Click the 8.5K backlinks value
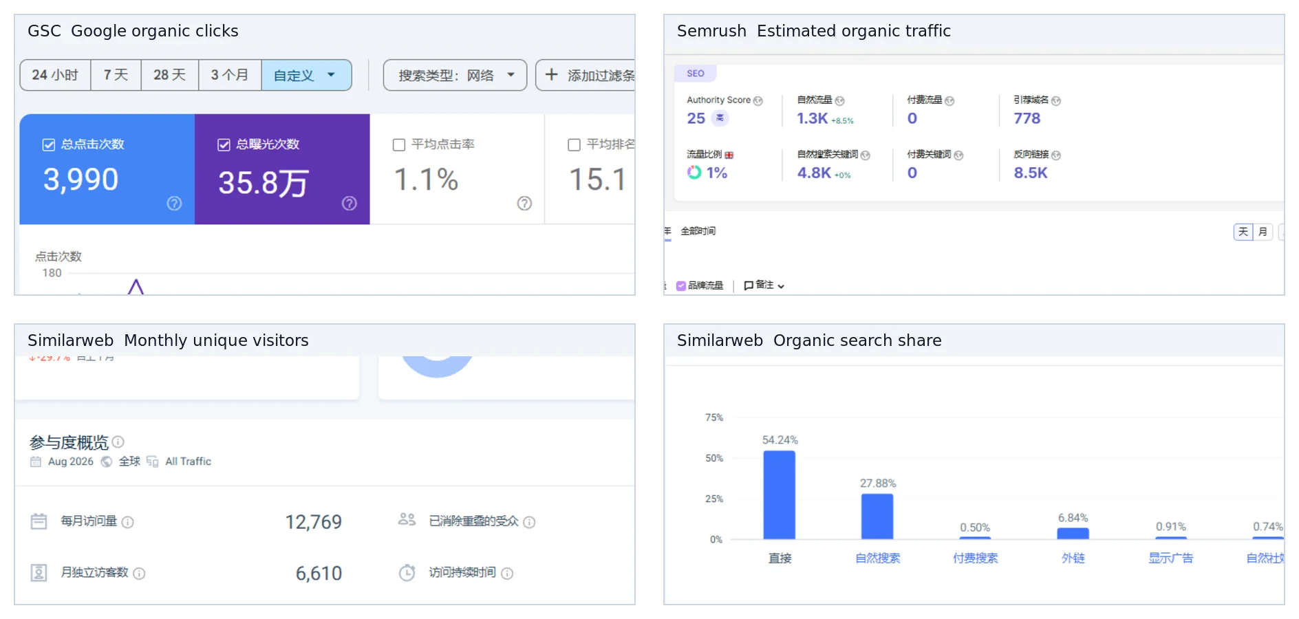 click(x=1031, y=173)
